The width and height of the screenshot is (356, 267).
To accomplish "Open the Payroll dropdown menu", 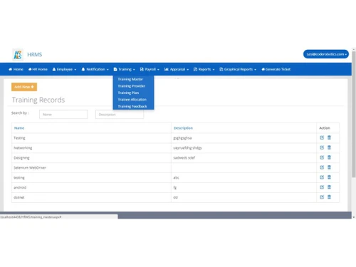I will click(x=150, y=69).
